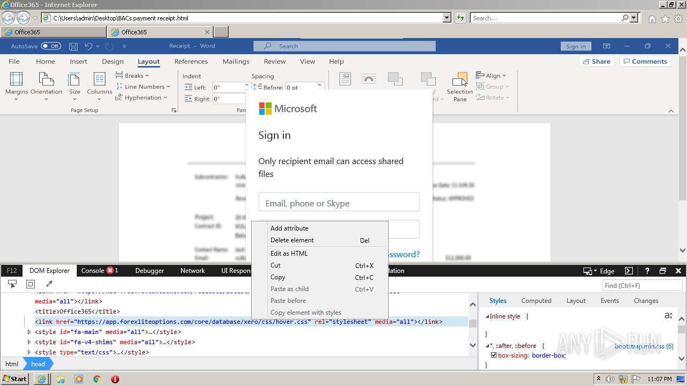Click the Share button
The width and height of the screenshot is (687, 386).
tap(597, 61)
